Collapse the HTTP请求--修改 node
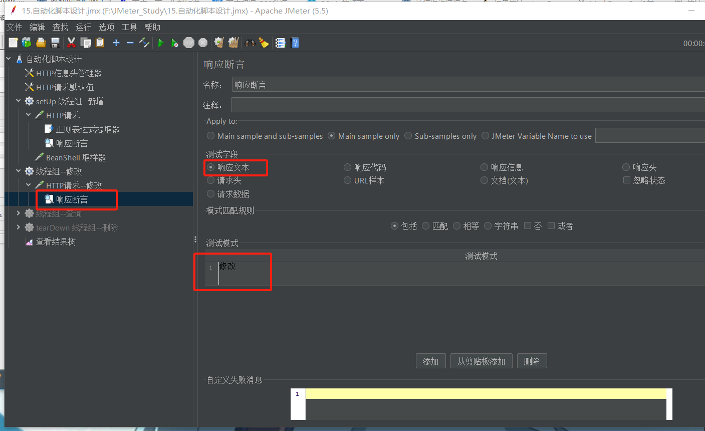Image resolution: width=705 pixels, height=431 pixels. (29, 185)
